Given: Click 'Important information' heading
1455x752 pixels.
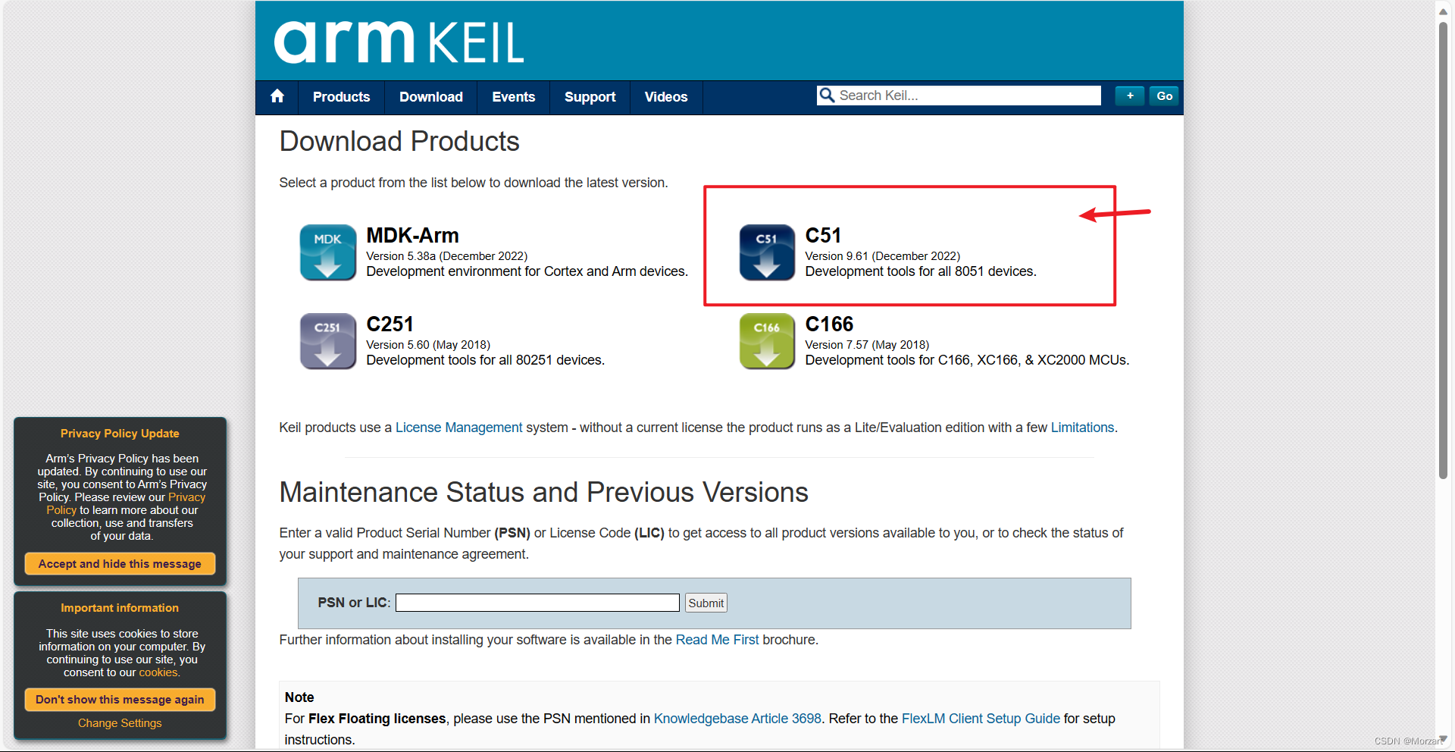Looking at the screenshot, I should coord(120,608).
